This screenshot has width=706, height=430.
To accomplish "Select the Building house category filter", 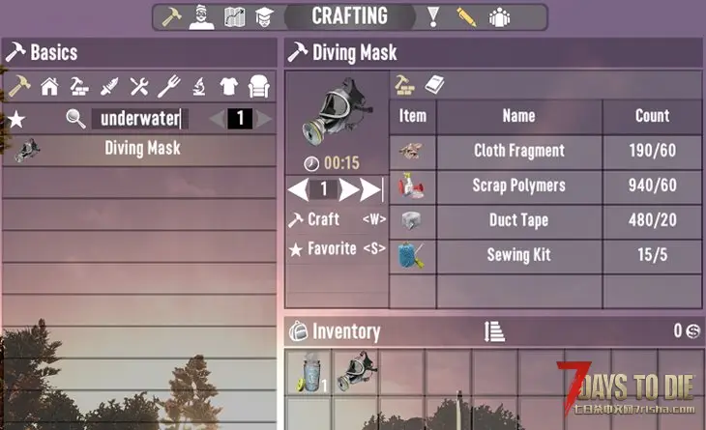I will pyautogui.click(x=49, y=86).
